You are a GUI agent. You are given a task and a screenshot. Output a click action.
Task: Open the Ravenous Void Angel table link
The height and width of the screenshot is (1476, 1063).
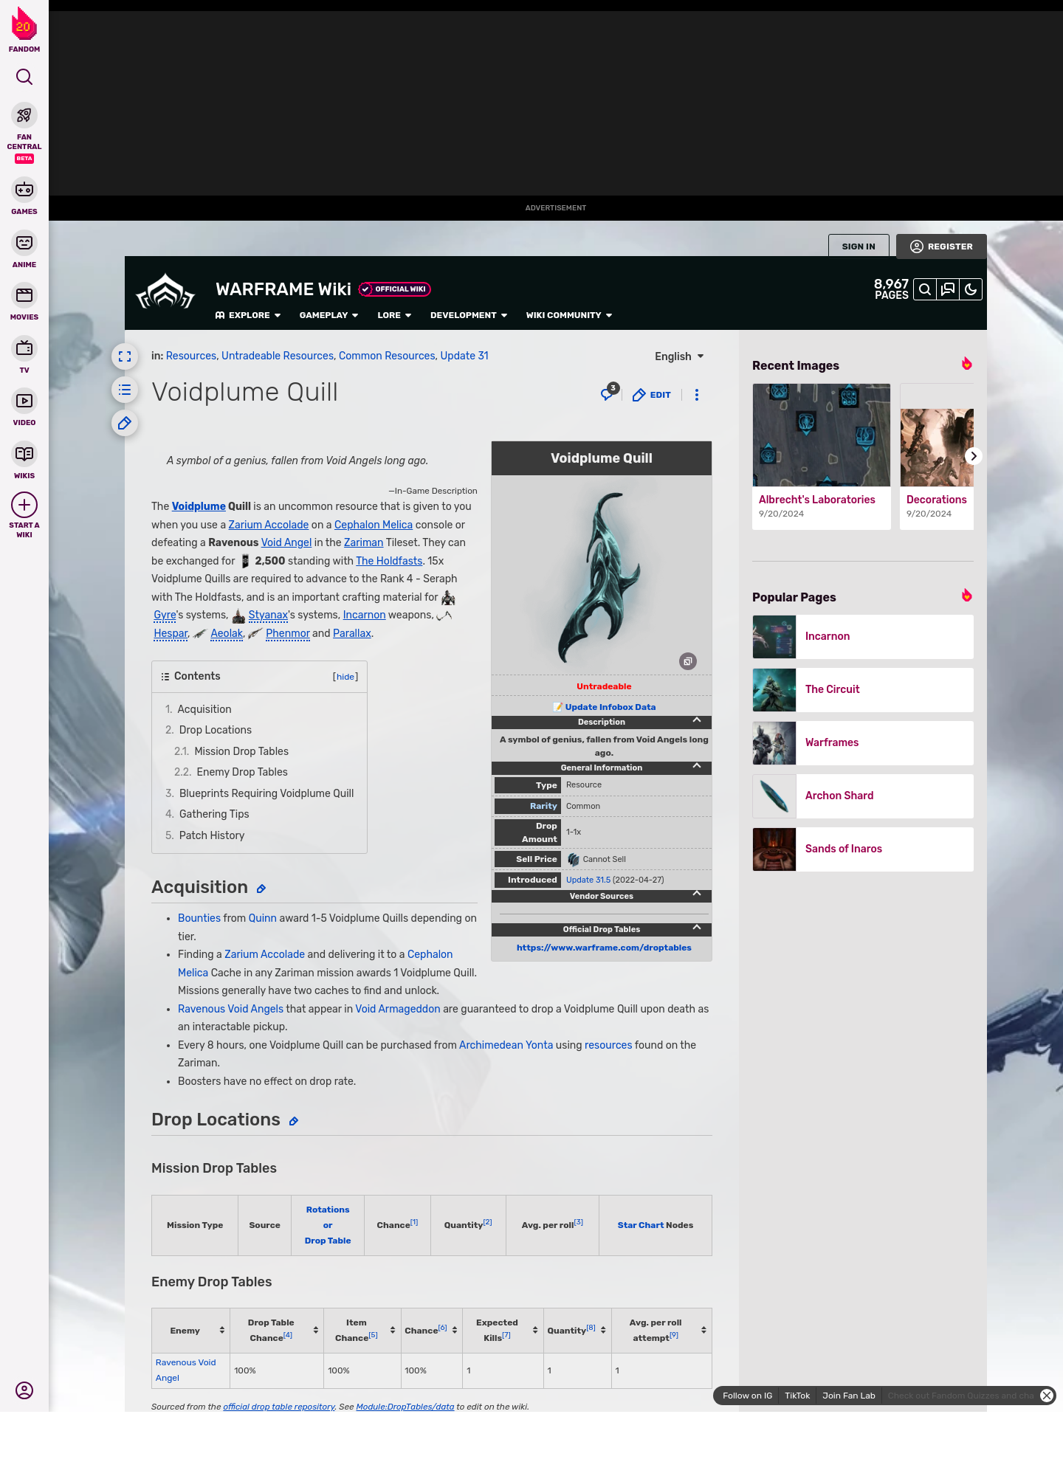click(185, 1370)
